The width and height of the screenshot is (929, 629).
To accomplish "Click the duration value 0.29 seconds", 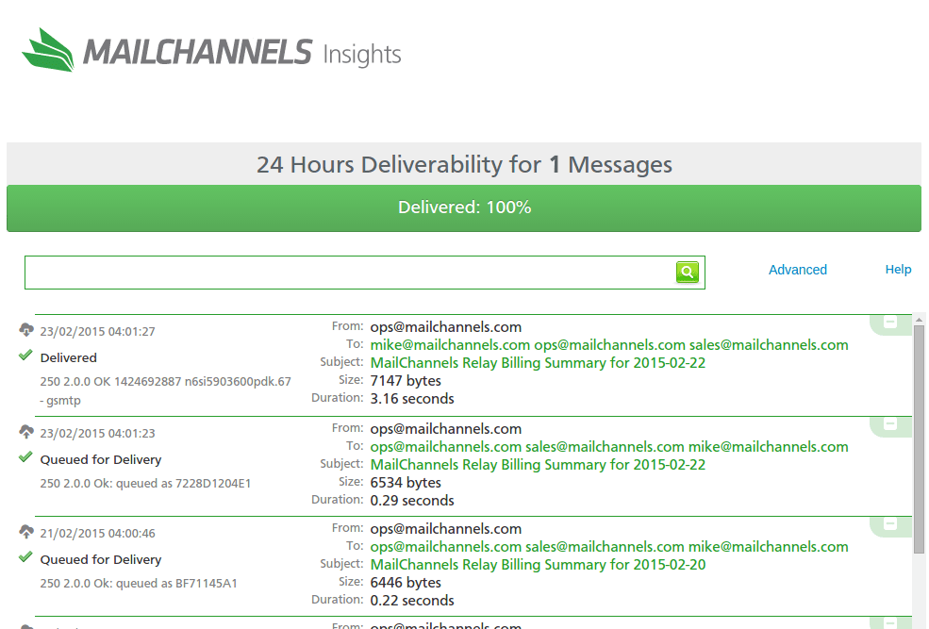I will click(412, 501).
